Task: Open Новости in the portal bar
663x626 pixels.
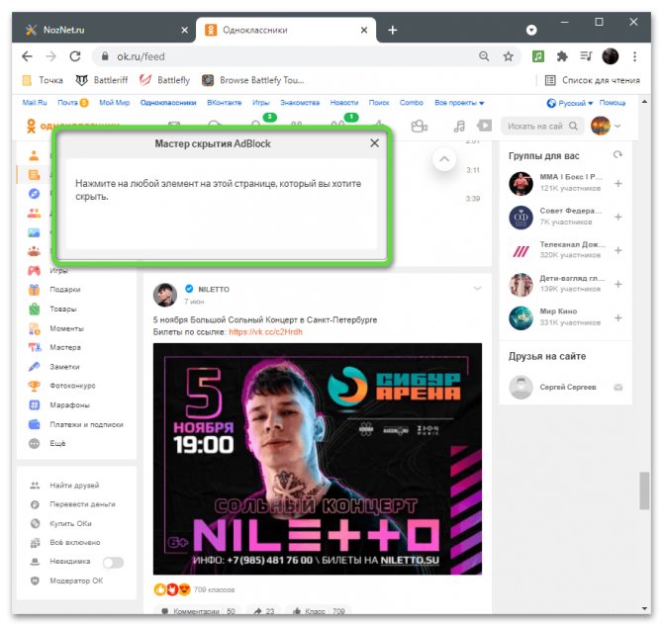Action: pyautogui.click(x=344, y=103)
